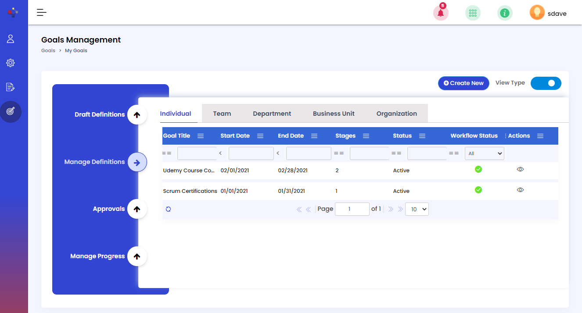Click the goals target sidebar icon

click(11, 111)
